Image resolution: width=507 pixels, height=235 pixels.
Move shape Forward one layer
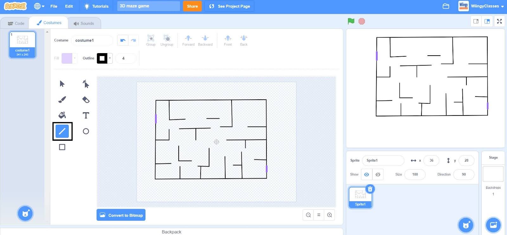tap(188, 40)
